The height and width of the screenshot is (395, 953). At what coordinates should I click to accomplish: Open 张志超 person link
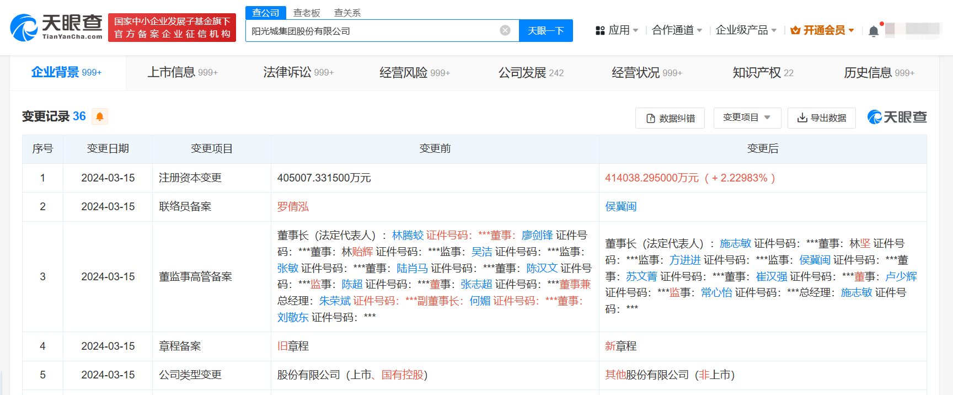pyautogui.click(x=476, y=284)
